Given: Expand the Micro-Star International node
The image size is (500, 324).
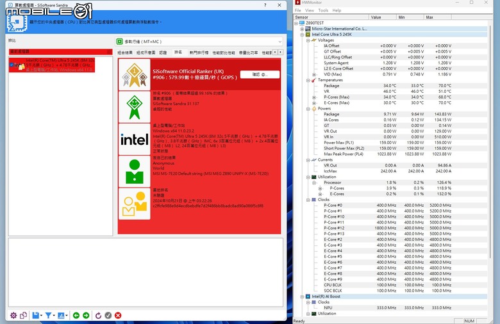Looking at the screenshot, I should point(302,29).
